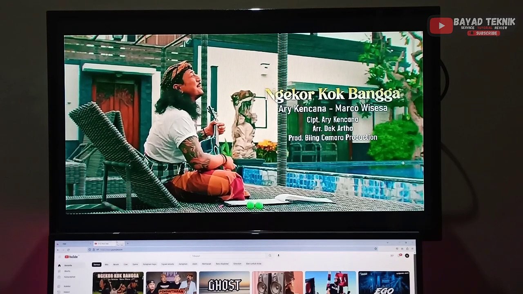Open the Ghost video thumbnail
The image size is (523, 294).
(x=224, y=283)
